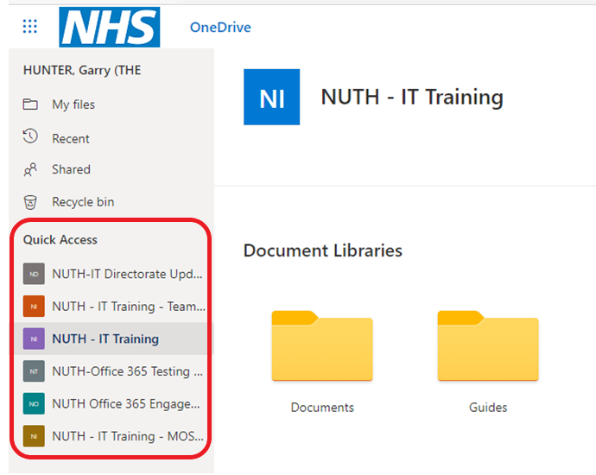Viewport: 596px width, 475px height.
Task: Select HUNTER, Garry account name
Action: [82, 70]
